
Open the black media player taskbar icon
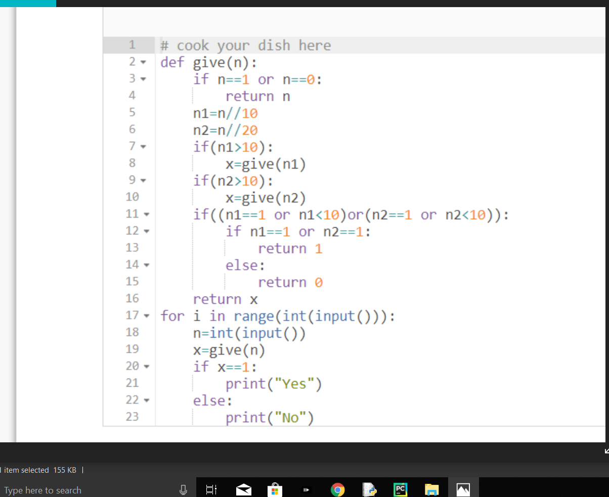pyautogui.click(x=306, y=489)
